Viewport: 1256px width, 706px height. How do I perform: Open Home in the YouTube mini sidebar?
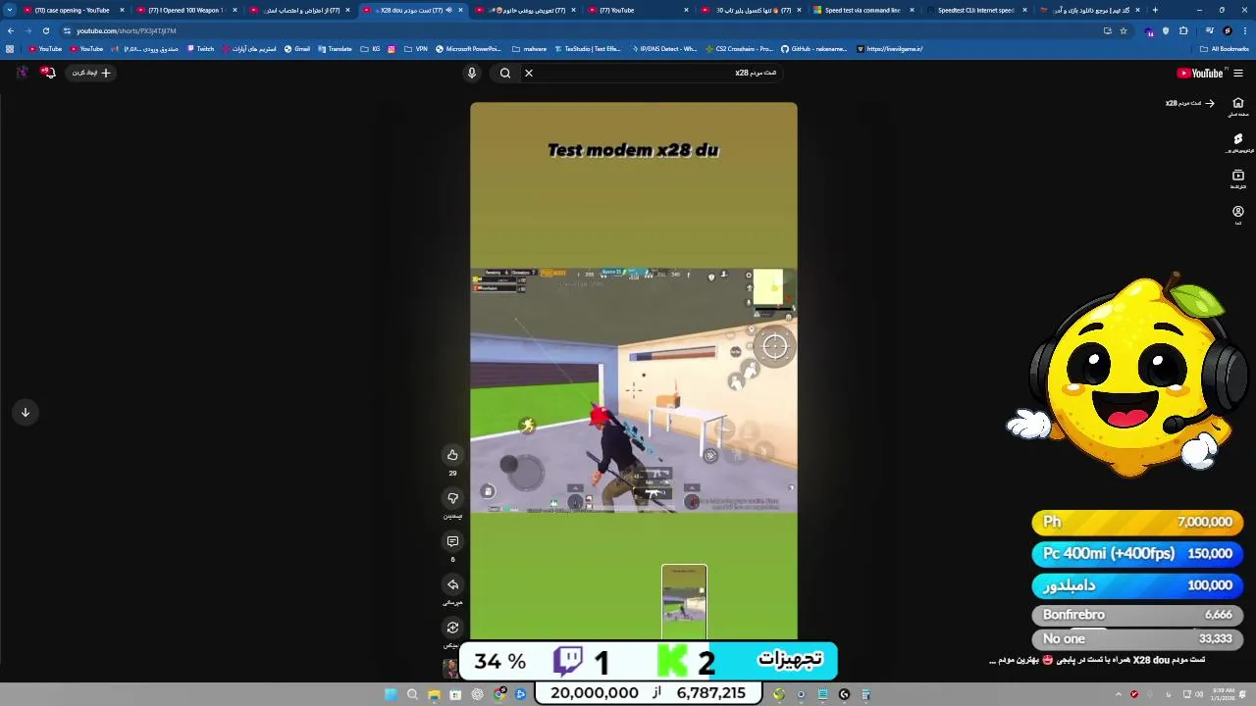click(1238, 107)
